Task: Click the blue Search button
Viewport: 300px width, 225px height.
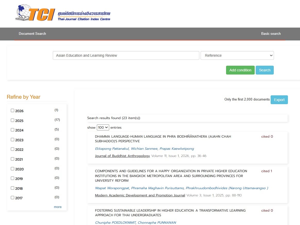Action: [x=265, y=70]
